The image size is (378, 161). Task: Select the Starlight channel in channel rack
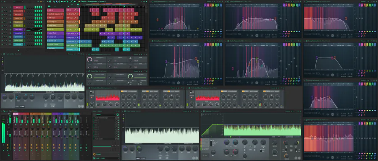(x=18, y=44)
